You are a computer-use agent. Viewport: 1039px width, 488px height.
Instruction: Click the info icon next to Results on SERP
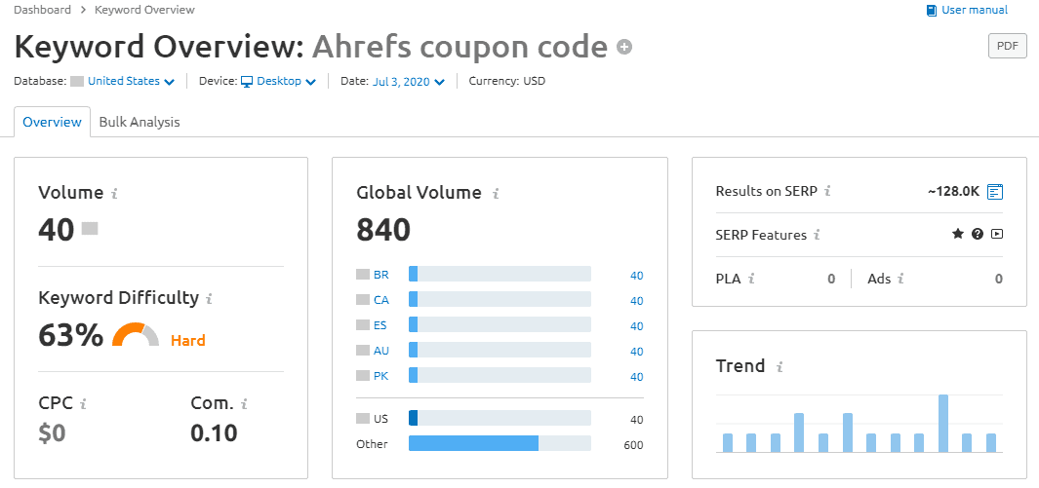coord(827,191)
